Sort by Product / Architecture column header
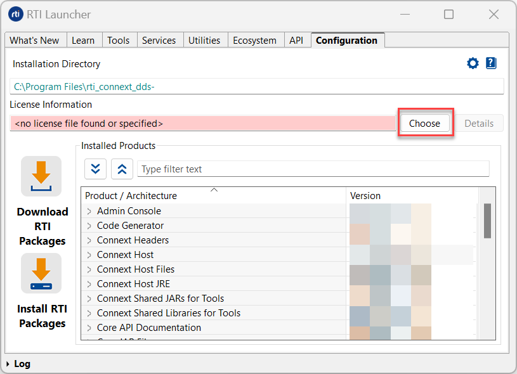517x374 pixels. point(214,196)
